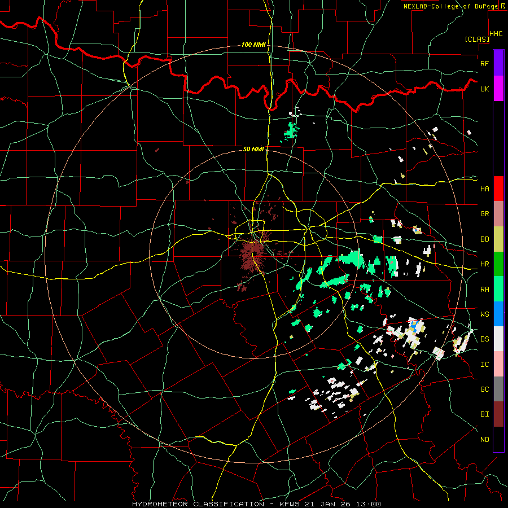Screen dimensions: 508x508
Task: Select the 'GR' legend label text
Action: pyautogui.click(x=484, y=214)
